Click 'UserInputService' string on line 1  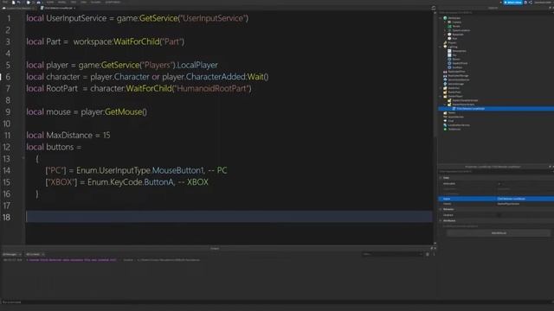(214, 18)
